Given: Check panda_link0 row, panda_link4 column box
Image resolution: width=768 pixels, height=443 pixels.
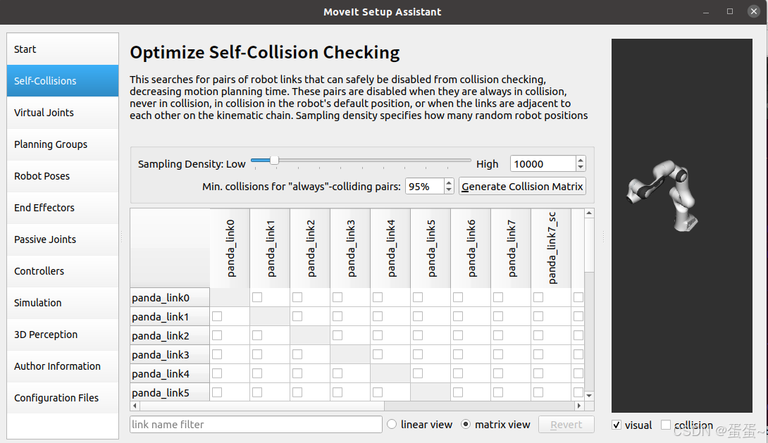Looking at the screenshot, I should [x=378, y=297].
